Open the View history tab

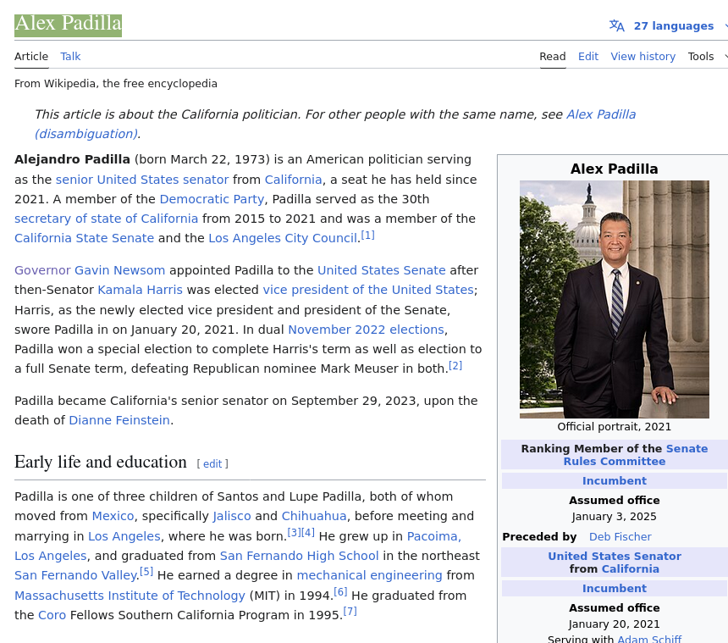pos(643,56)
